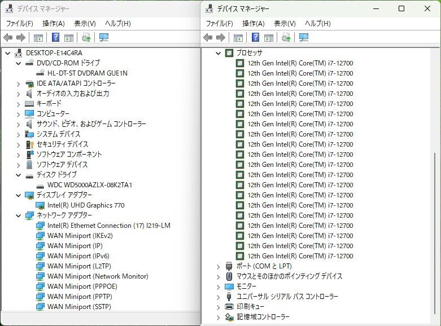Screen dimensions: 441x326
Task: Click Scan for hardware changes icon in left window
Action: [x=104, y=37]
